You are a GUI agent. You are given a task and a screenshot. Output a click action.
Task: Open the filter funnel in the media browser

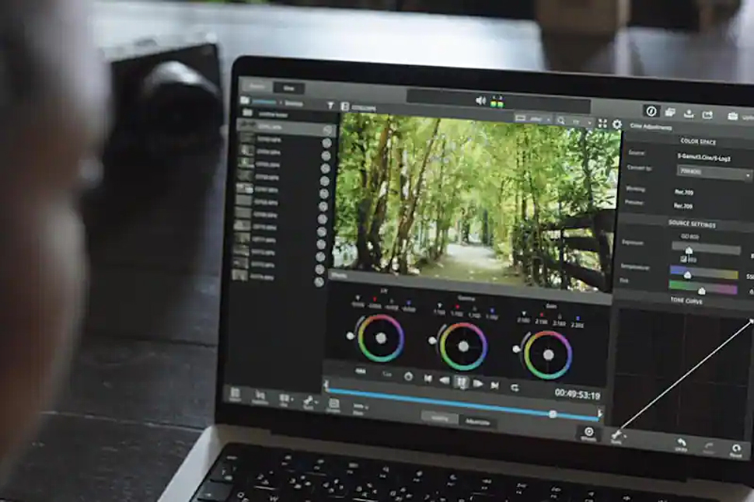(x=330, y=106)
